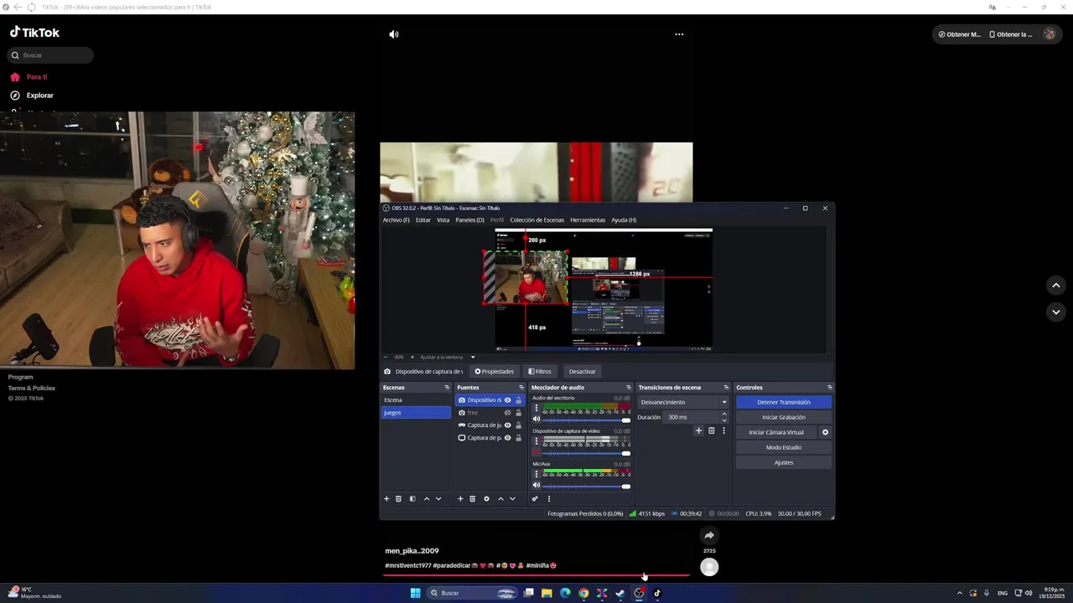Toggle the lock on the Captura de juego source

pos(518,425)
